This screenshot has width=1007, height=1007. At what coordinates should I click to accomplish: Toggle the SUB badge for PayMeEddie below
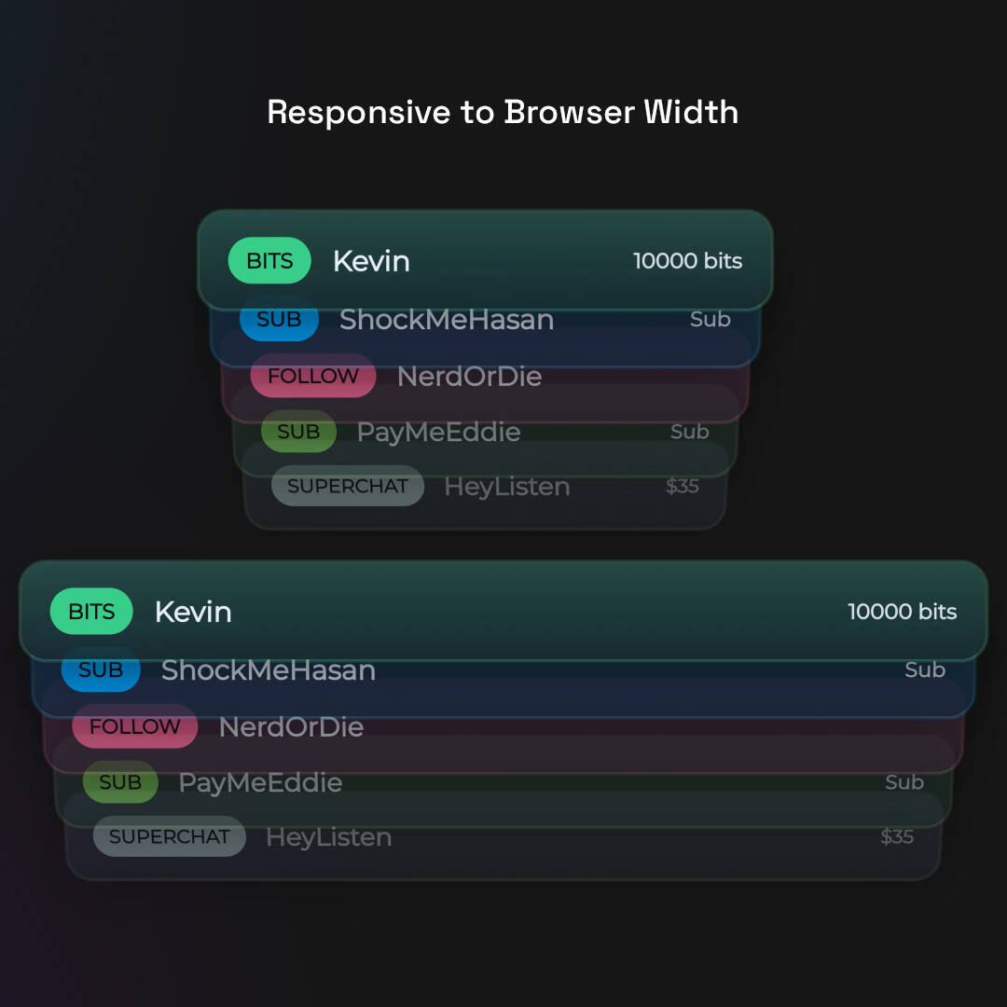tap(119, 783)
